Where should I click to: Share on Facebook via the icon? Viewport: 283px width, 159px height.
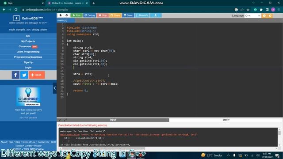point(16,75)
